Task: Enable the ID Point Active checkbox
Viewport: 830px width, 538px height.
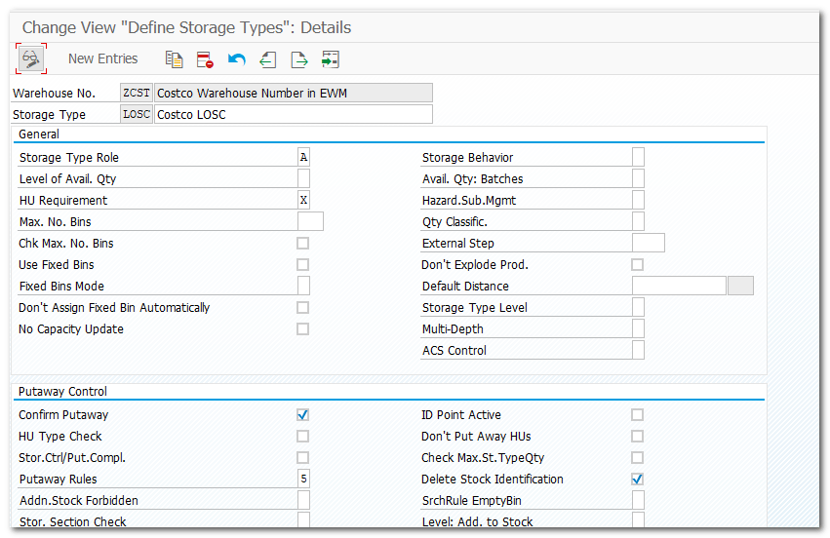Action: pyautogui.click(x=638, y=415)
